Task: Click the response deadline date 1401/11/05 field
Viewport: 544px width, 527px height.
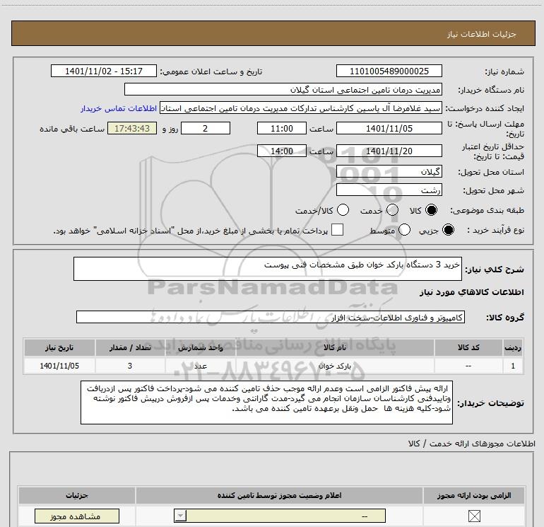Action: [x=389, y=128]
